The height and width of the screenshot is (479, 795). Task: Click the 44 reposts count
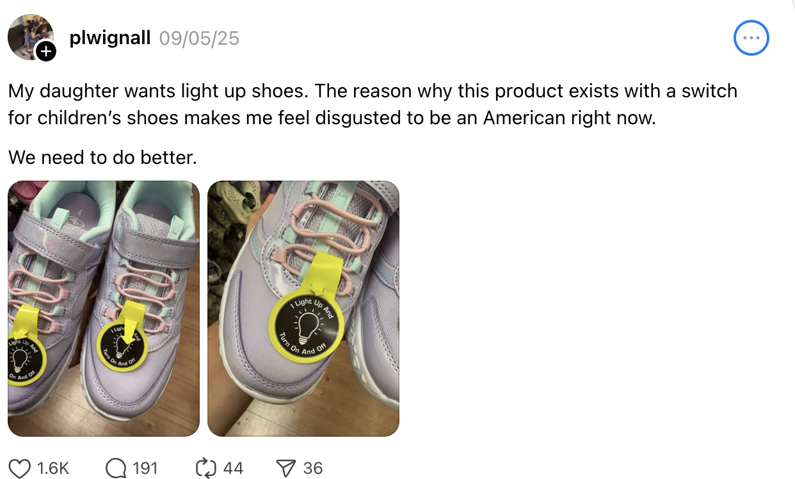[x=233, y=468]
